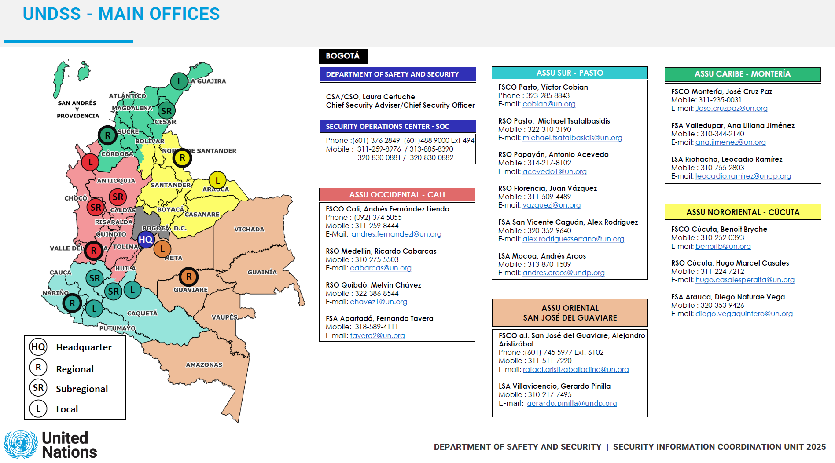
Task: Click the red L marker near Córdoba
Action: (x=90, y=162)
